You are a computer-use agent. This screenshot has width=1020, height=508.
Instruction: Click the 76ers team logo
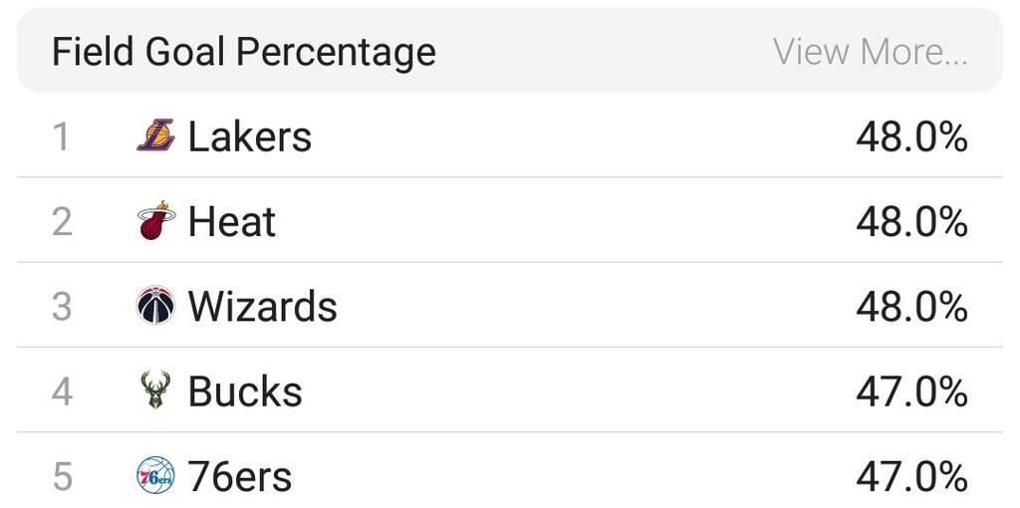155,476
